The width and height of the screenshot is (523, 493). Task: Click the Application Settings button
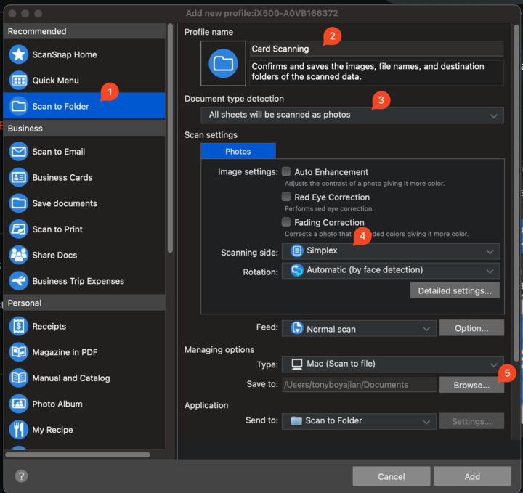471,421
